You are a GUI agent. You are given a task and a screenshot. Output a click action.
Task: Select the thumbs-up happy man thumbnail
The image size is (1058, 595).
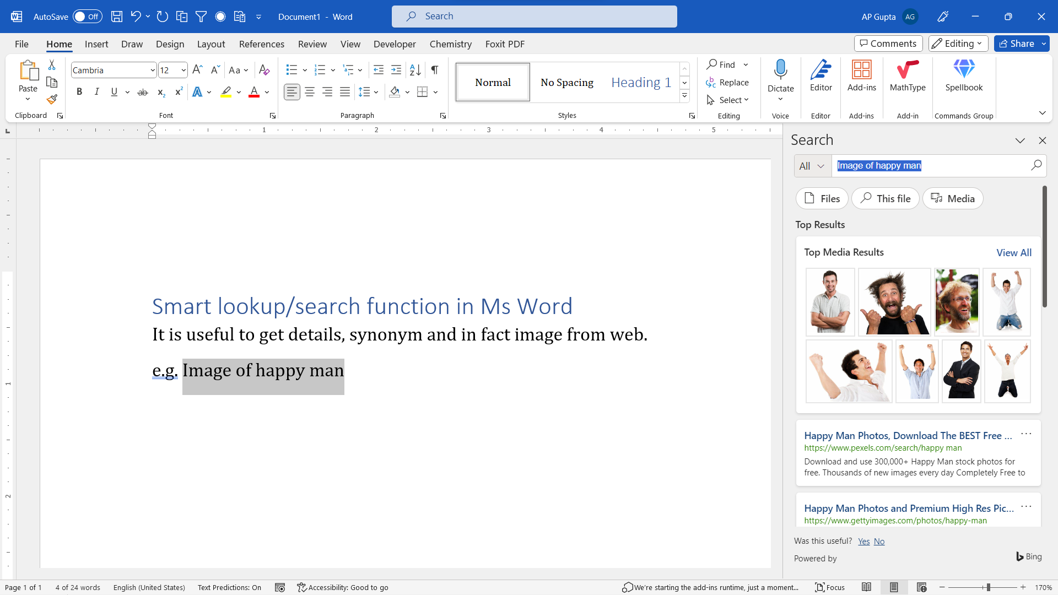tap(894, 302)
